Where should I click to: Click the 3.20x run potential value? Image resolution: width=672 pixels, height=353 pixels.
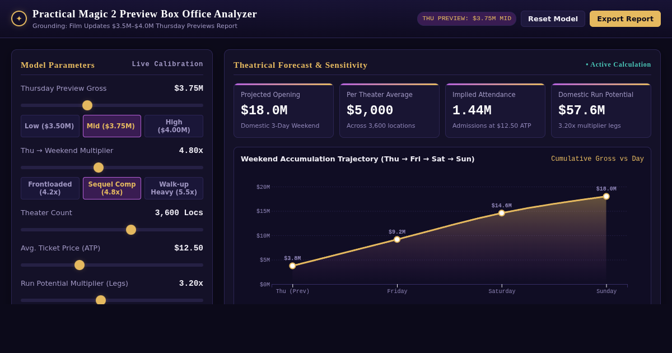191,284
